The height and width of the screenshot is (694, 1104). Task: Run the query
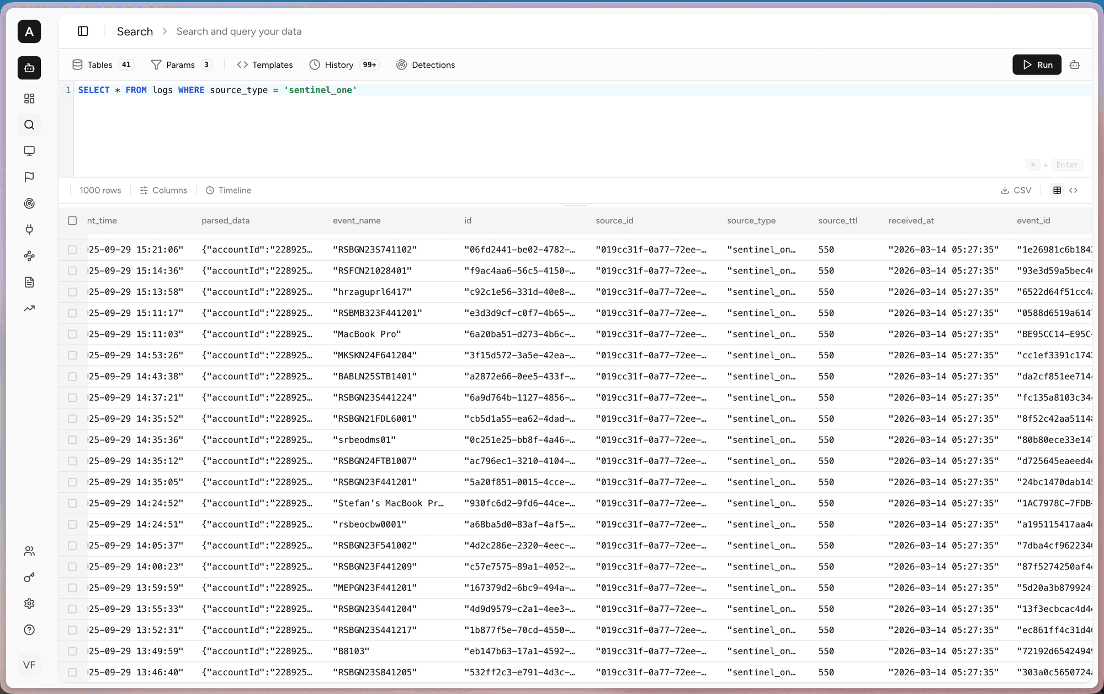coord(1037,65)
